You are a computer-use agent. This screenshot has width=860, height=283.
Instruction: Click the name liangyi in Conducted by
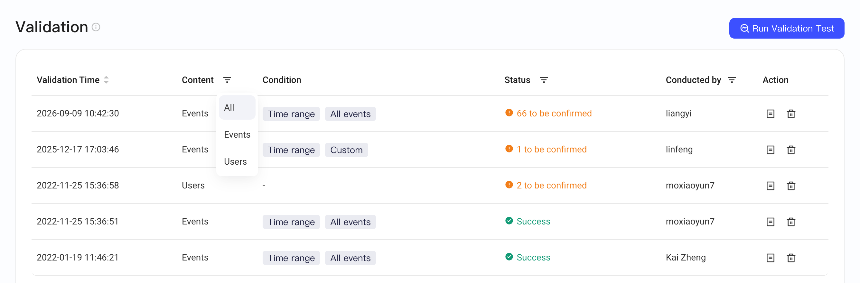[x=678, y=114]
